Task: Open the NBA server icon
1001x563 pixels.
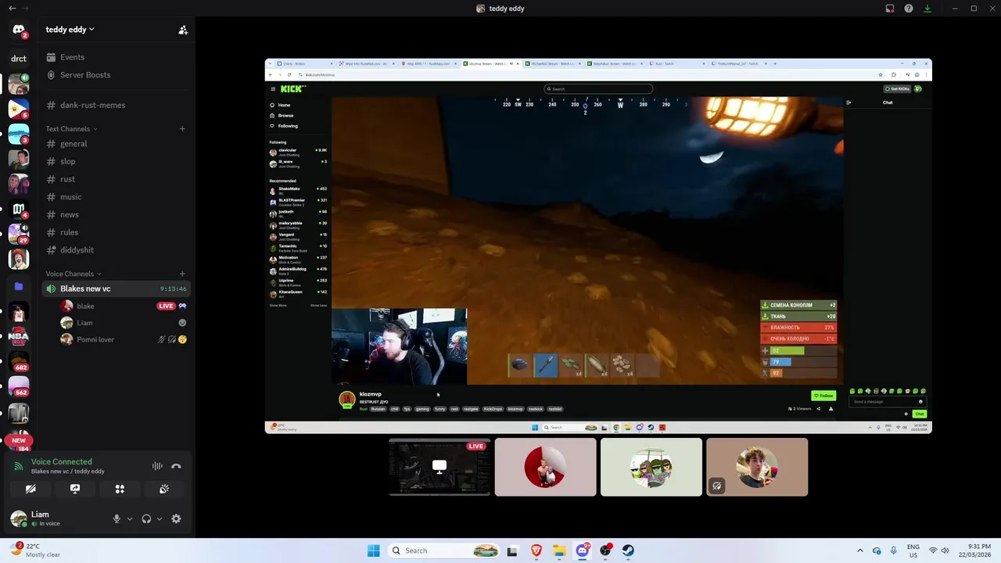Action: coord(19,336)
